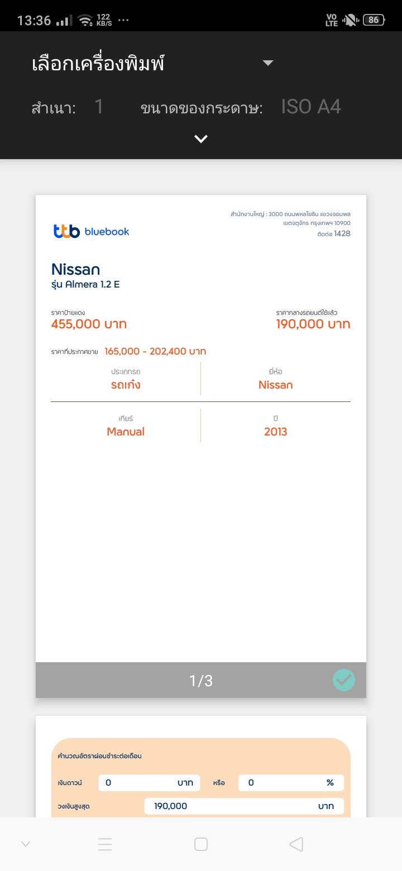Open the printer selection dropdown
Screen dimensions: 402x871
[x=268, y=63]
